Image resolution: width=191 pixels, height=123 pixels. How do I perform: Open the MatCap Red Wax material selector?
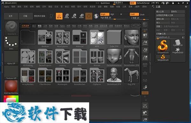coord(11,87)
